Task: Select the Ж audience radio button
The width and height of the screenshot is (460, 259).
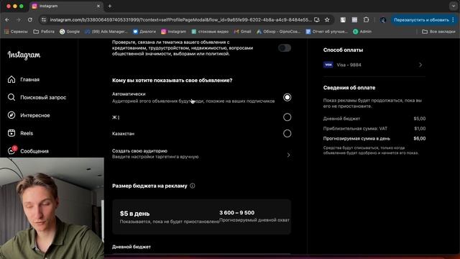Action: [287, 117]
